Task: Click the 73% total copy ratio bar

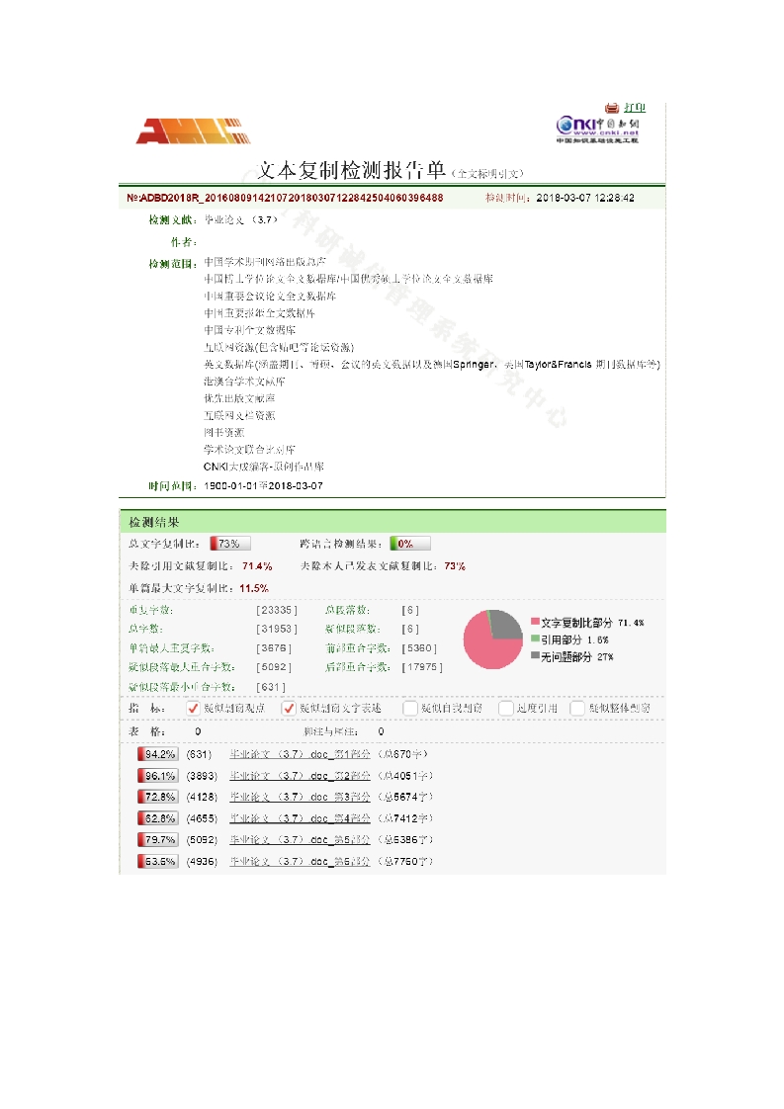Action: 229,544
